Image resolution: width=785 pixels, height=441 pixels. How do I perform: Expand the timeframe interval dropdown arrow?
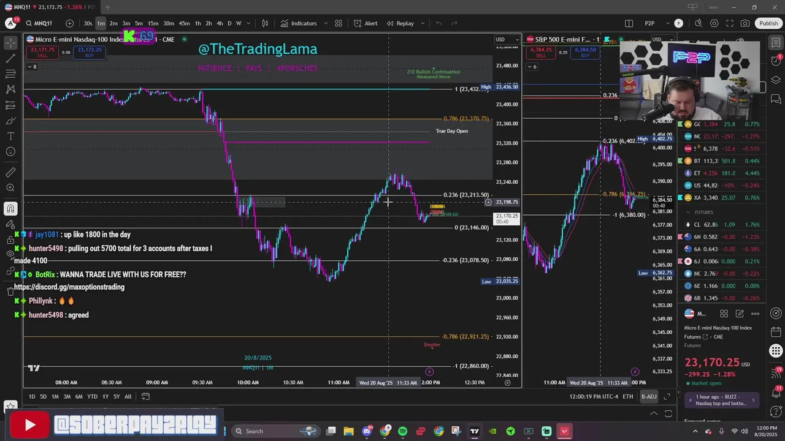[x=248, y=23]
